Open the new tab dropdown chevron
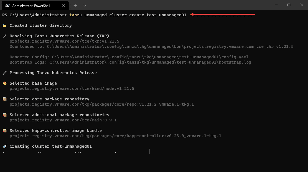This screenshot has width=308, height=172. click(85, 5)
